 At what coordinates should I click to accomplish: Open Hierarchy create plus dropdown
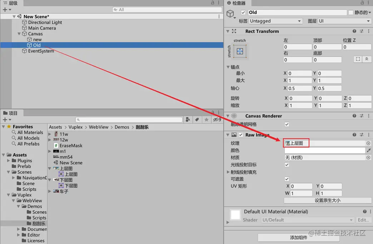7,10
